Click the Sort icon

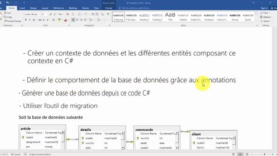pos(103,14)
